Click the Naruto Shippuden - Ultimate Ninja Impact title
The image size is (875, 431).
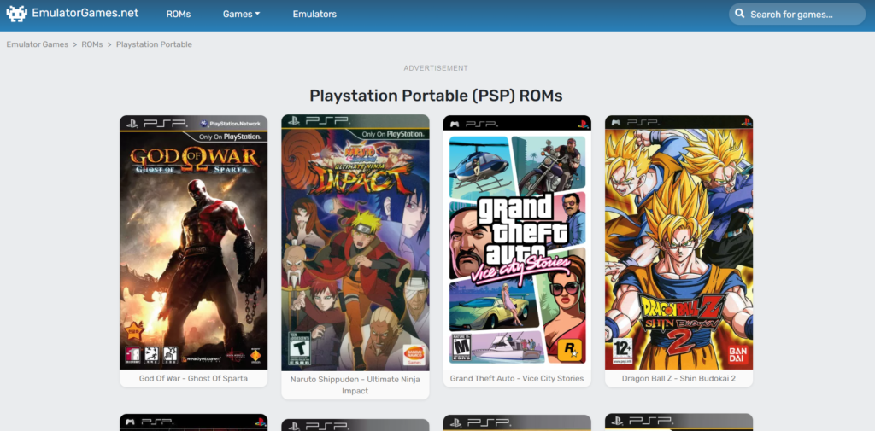point(355,385)
